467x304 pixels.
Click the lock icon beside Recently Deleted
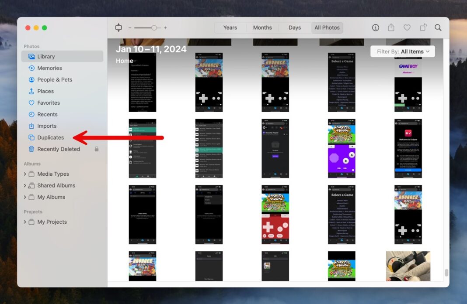pos(96,149)
